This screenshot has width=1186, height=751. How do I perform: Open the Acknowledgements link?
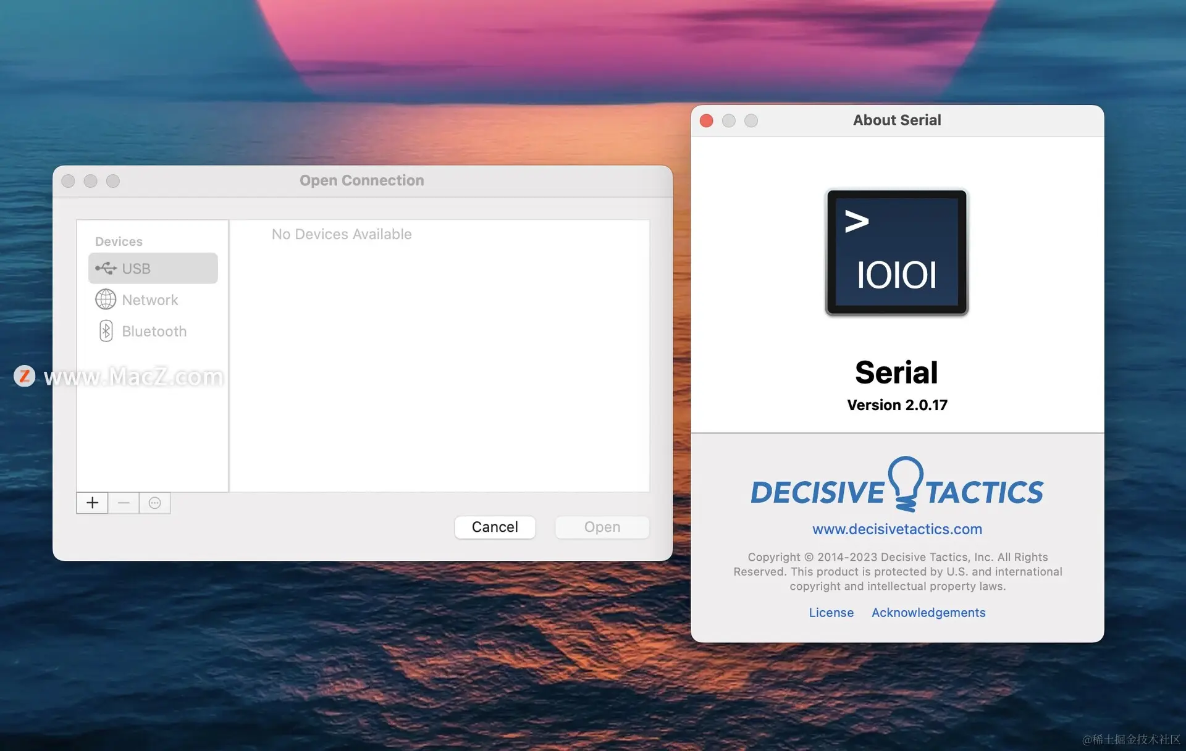[928, 613]
